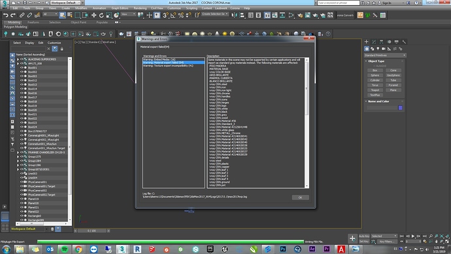Open the selection filter All dropdown
451x254 pixels.
[50, 14]
